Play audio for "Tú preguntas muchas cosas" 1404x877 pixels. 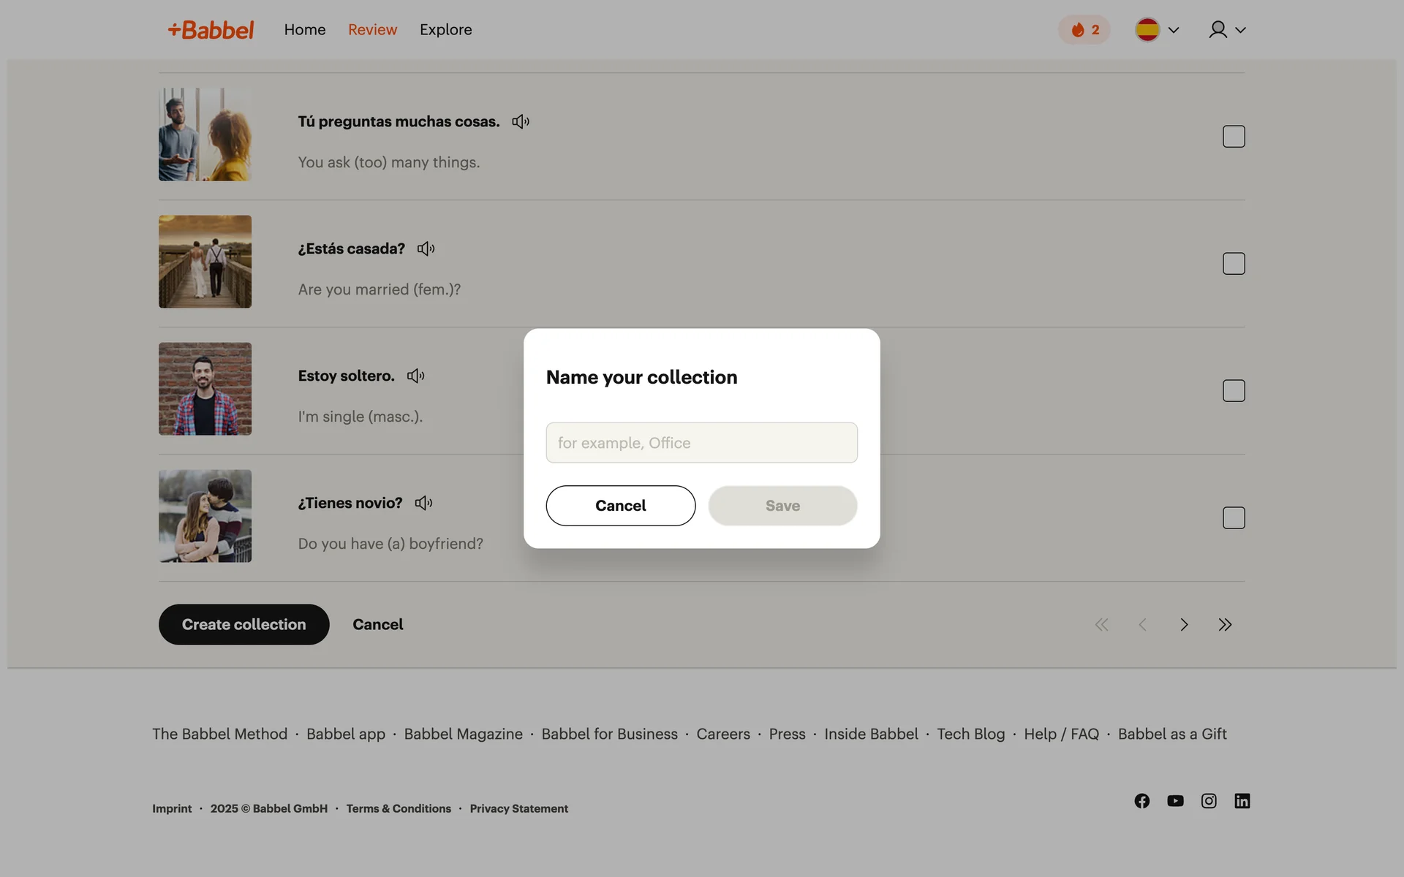click(520, 122)
